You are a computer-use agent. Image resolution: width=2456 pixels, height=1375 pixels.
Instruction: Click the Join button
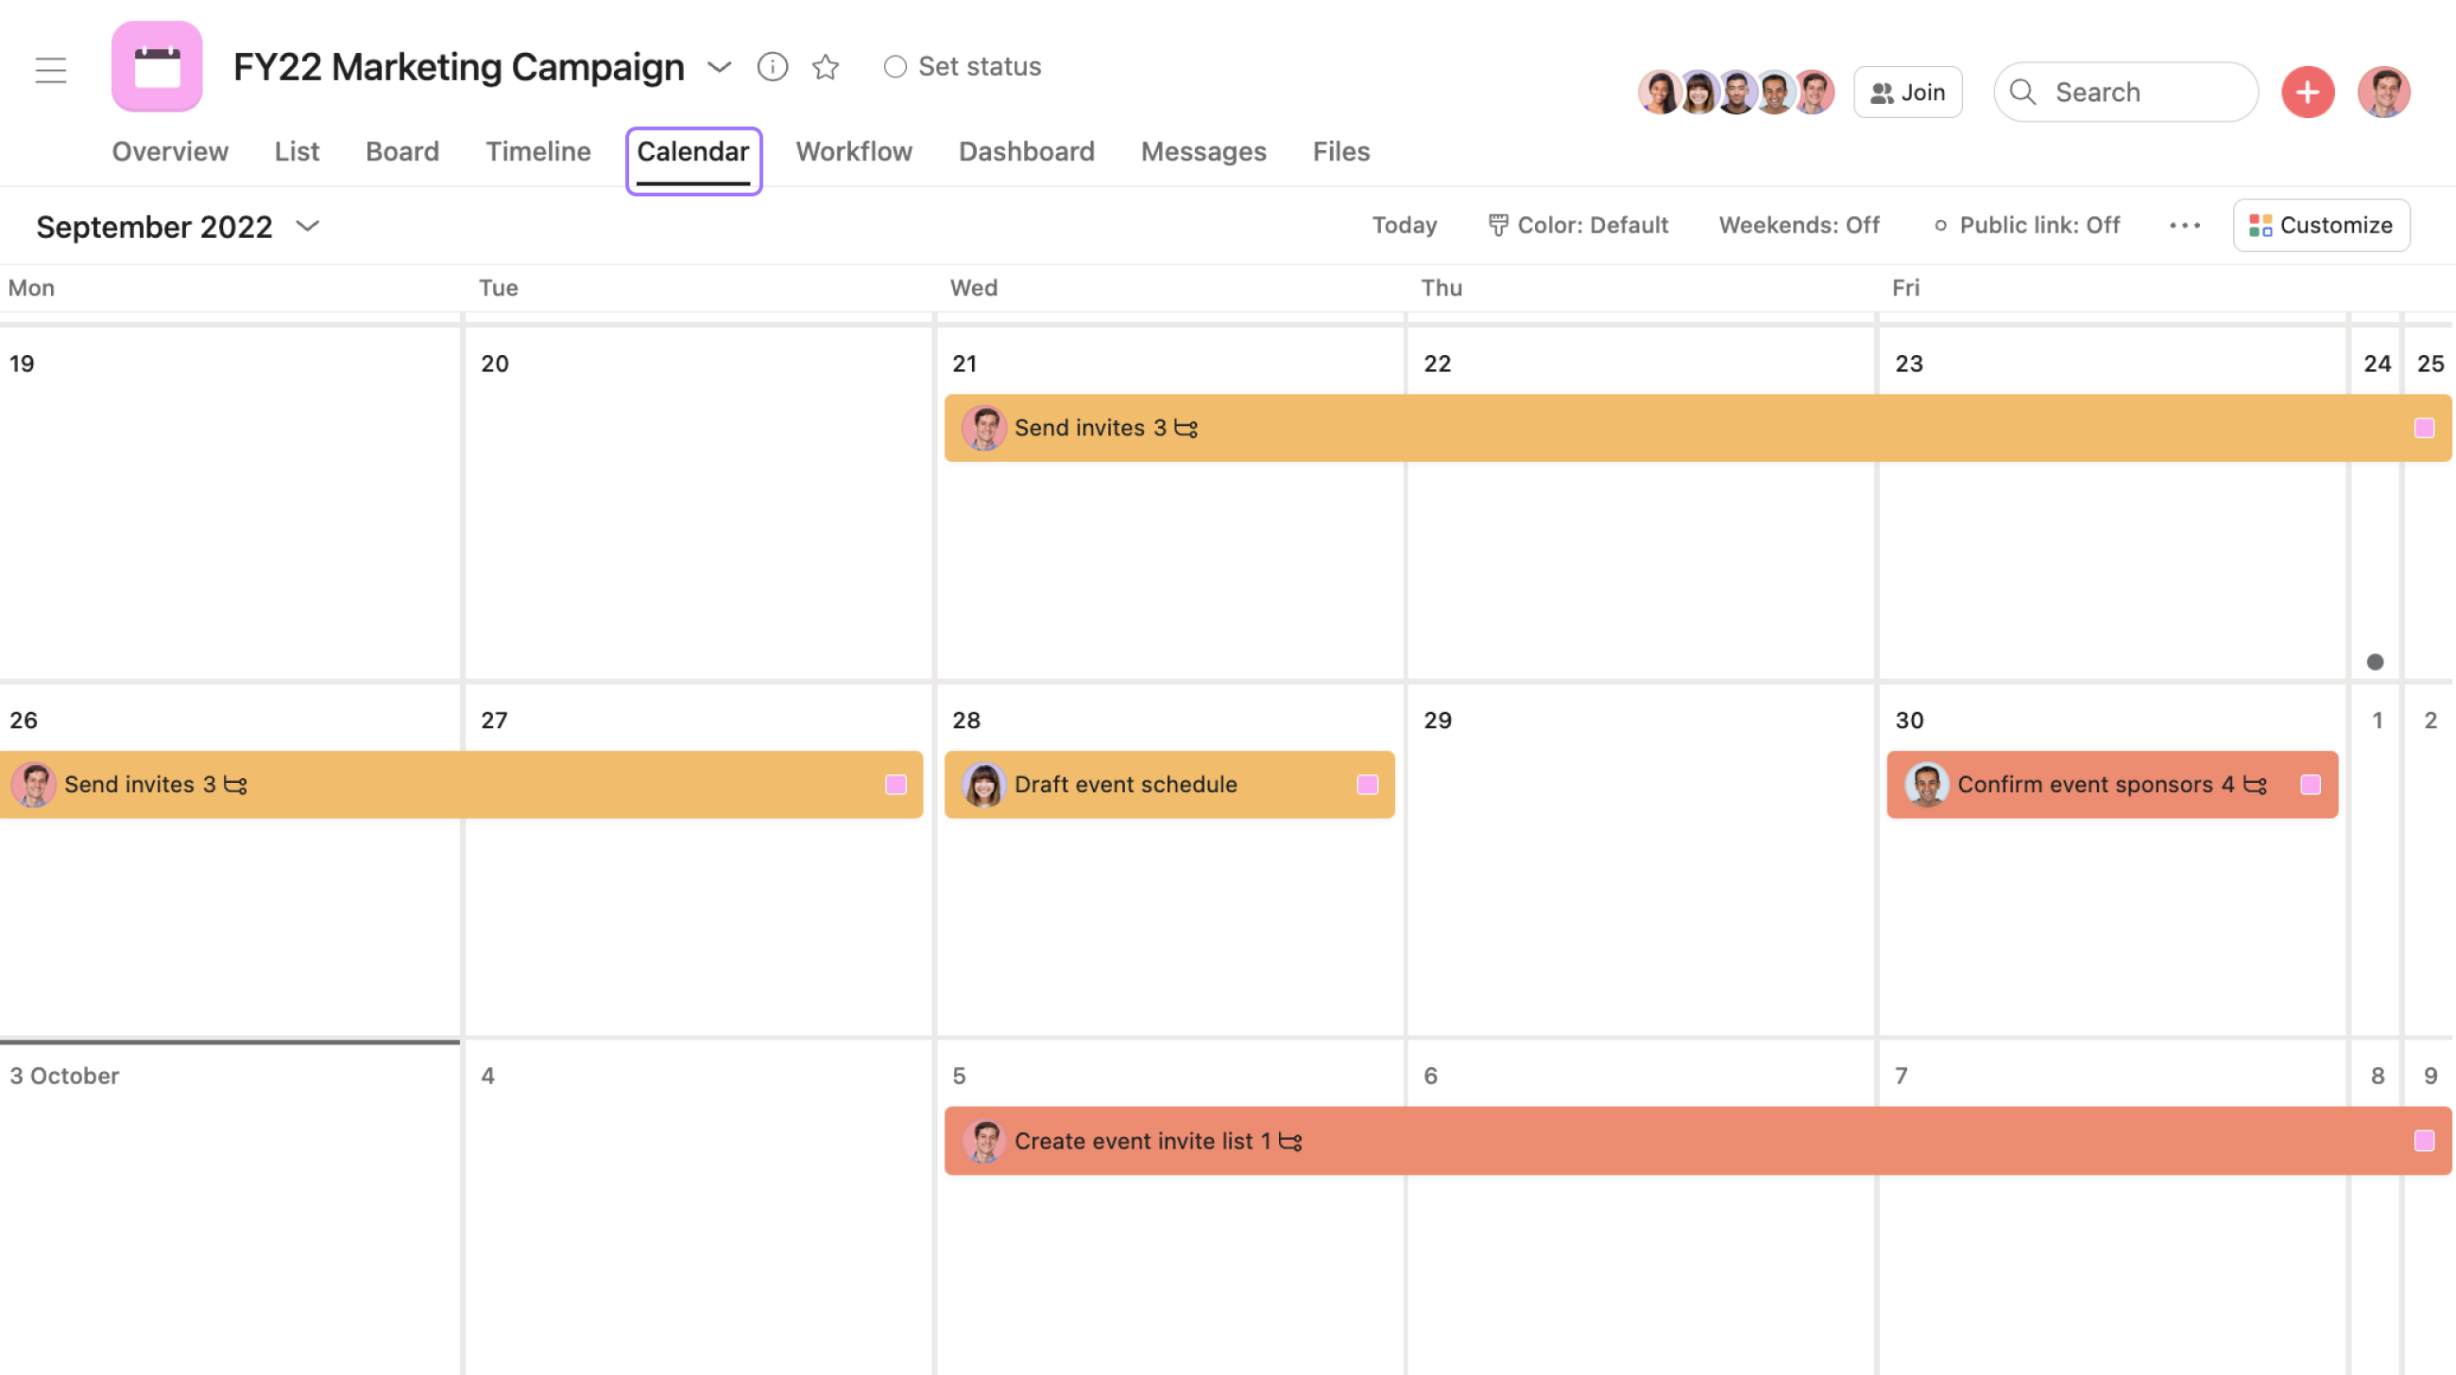[x=1908, y=91]
